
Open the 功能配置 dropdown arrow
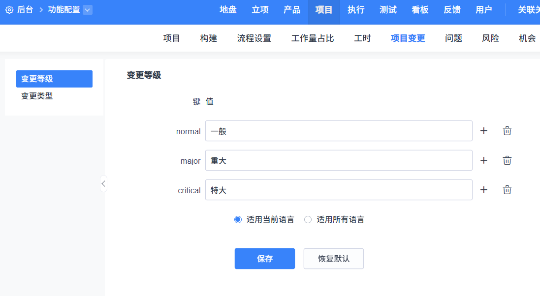point(87,10)
